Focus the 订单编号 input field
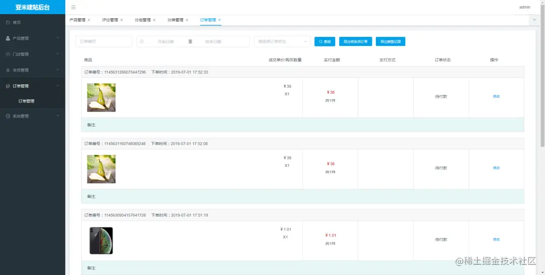Viewport: 545px width, 275px height. pos(103,41)
